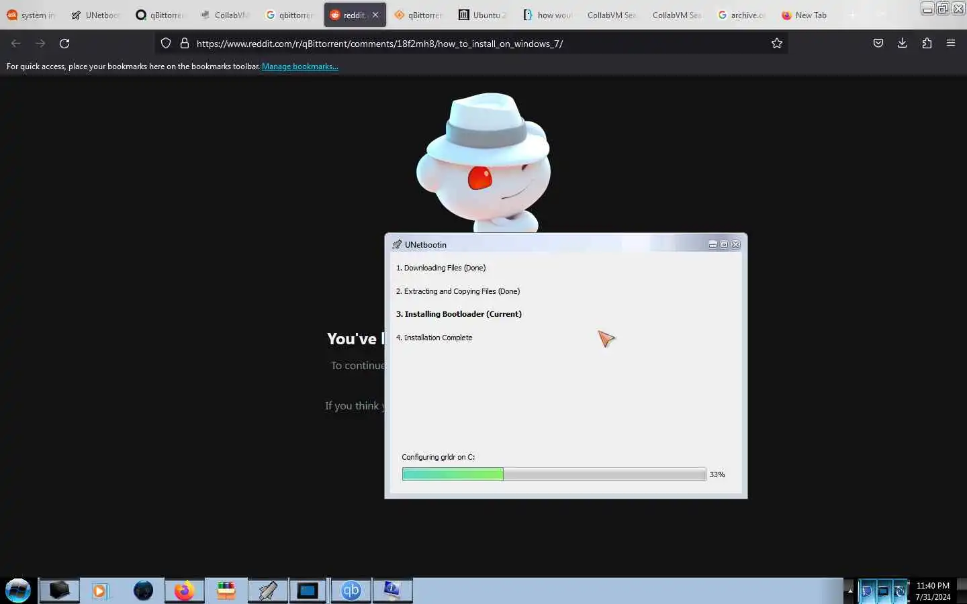
Task: Show hidden system tray icons
Action: click(850, 591)
